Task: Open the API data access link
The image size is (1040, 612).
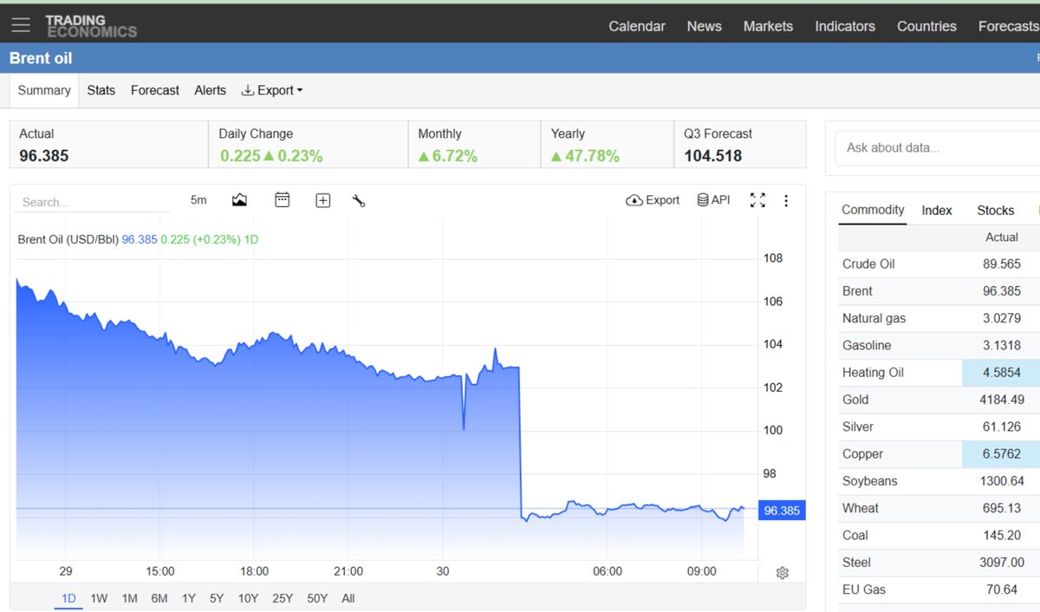Action: (713, 200)
